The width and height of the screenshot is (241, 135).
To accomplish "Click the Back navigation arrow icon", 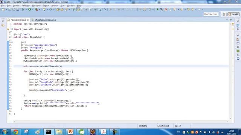I will [x=192, y=9].
